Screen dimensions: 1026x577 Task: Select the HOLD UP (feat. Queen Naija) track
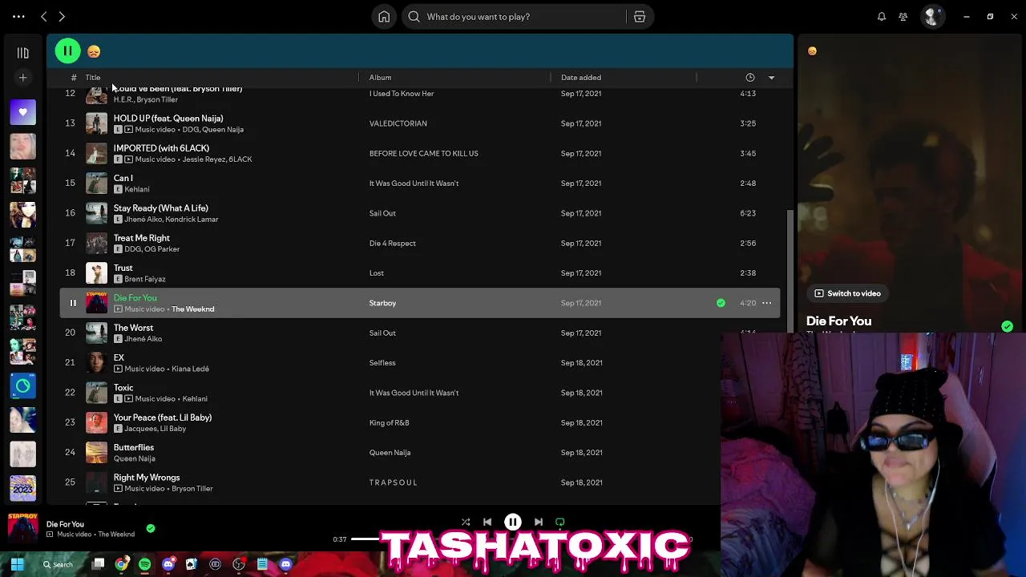[x=420, y=123]
